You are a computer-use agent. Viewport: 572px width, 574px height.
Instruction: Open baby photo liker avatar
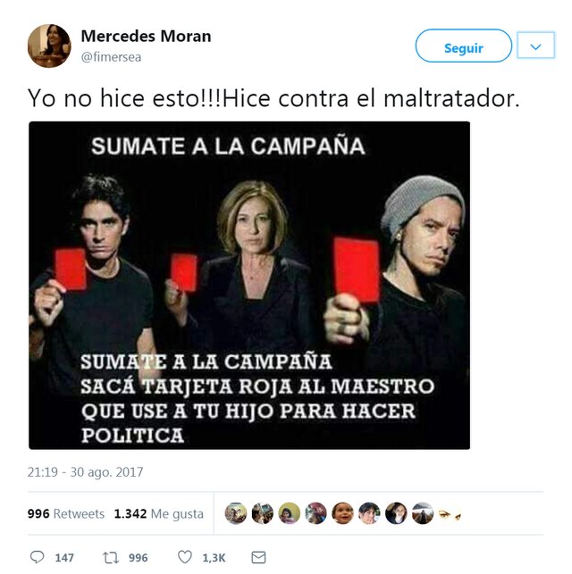click(342, 513)
